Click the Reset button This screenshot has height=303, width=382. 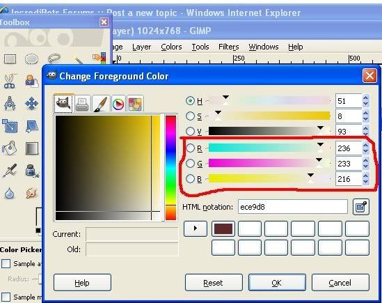click(214, 283)
